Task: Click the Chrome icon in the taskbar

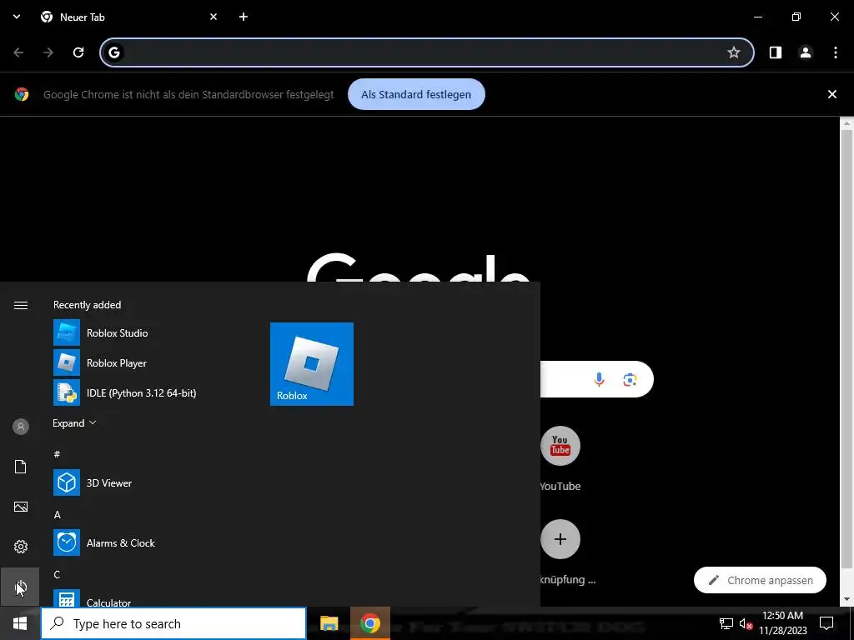Action: (x=369, y=623)
